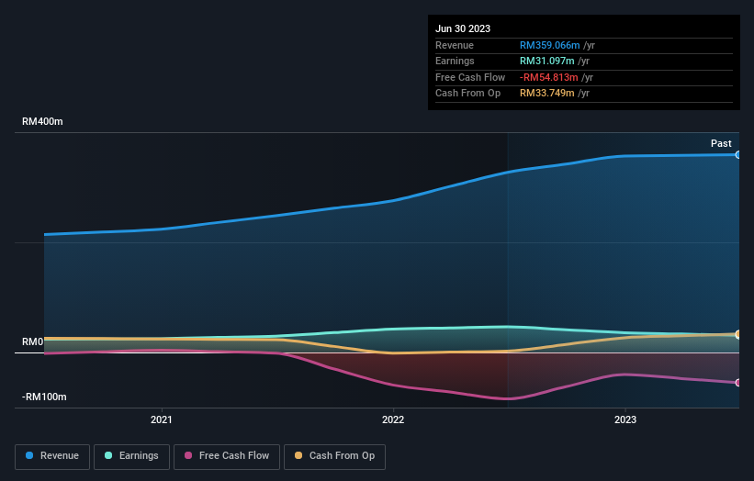Screen dimensions: 754x481
Task: Click the RM0 y-axis label
Action: 33,341
